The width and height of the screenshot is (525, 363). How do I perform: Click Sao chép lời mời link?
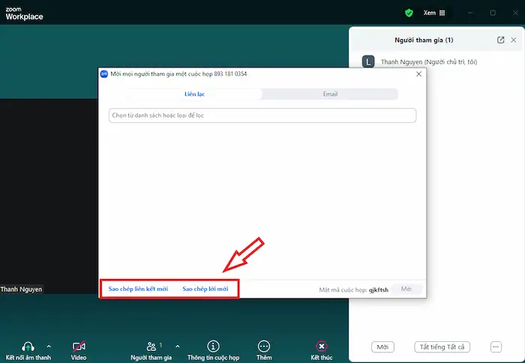point(205,289)
